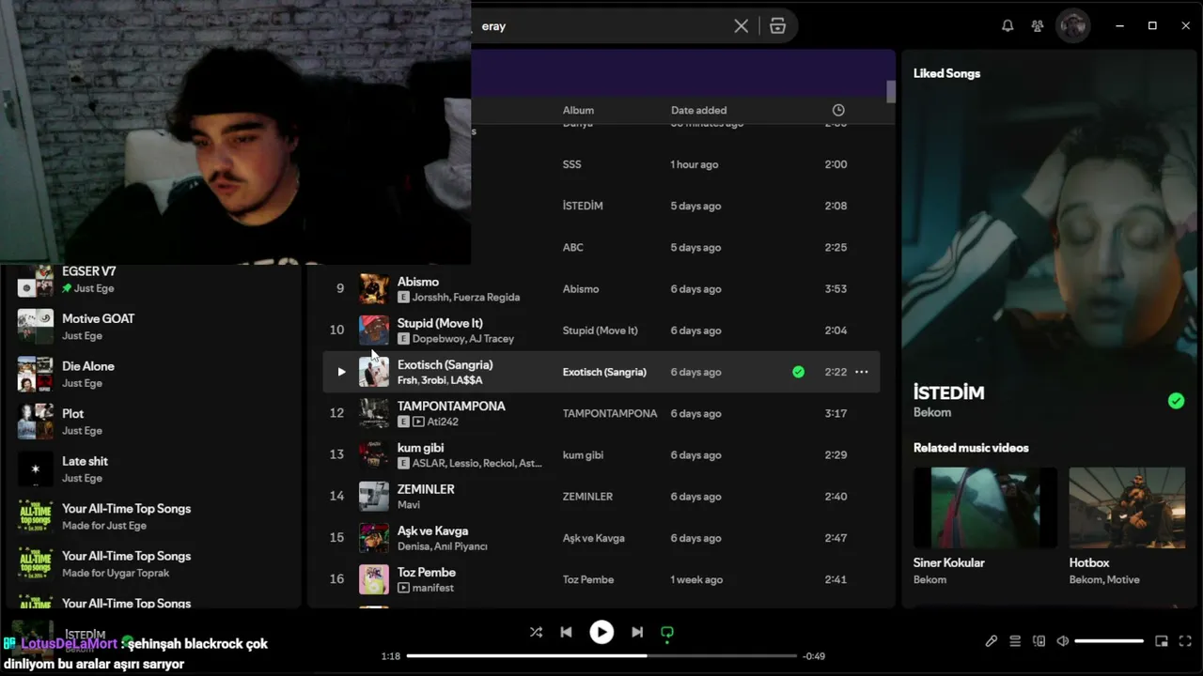1203x676 pixels.
Task: Play the Siner Kokular related music video
Action: 985,508
